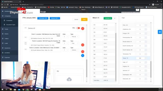This screenshot has width=163, height=91.
Task: Go to previous month December 2019
Action: [43, 18]
